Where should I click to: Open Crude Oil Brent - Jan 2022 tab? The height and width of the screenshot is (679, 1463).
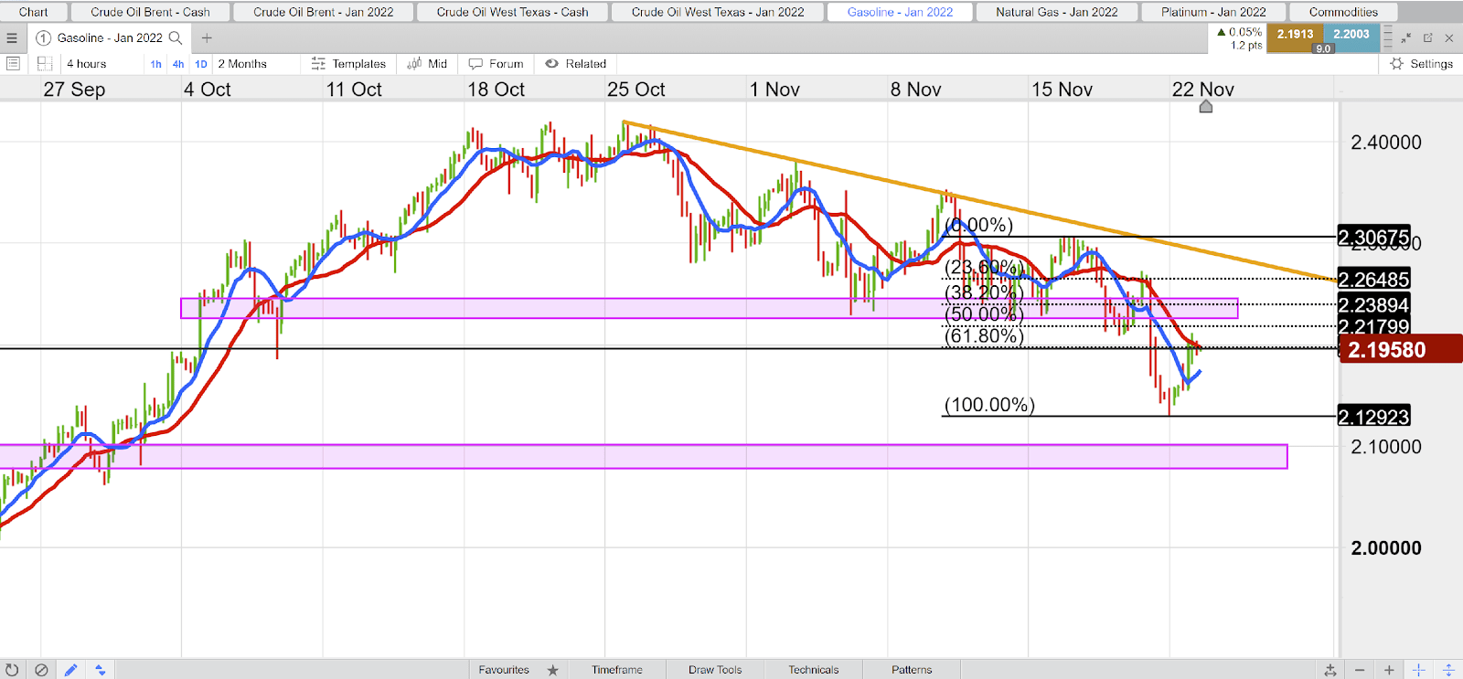point(324,12)
